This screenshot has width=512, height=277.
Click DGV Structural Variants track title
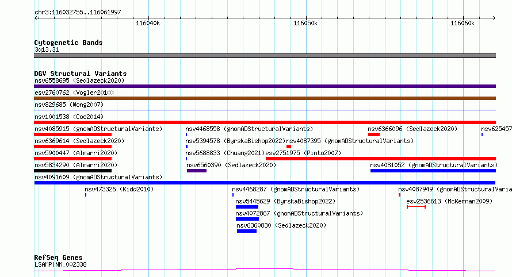pos(81,74)
